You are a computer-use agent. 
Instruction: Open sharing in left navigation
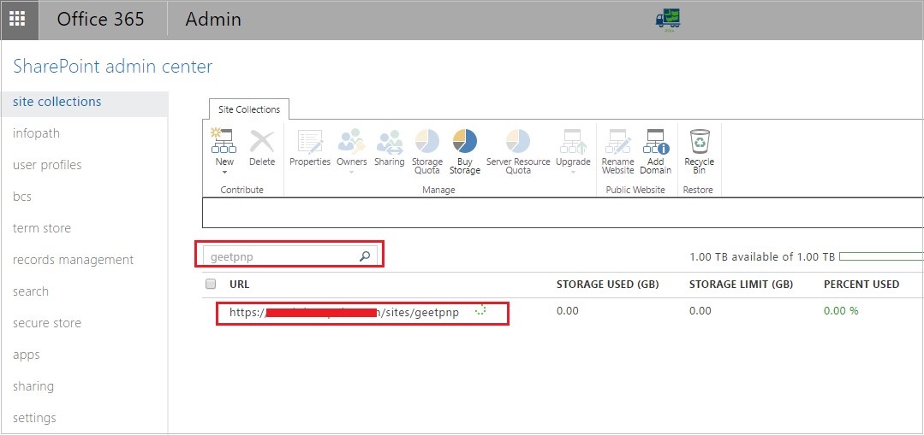(33, 386)
